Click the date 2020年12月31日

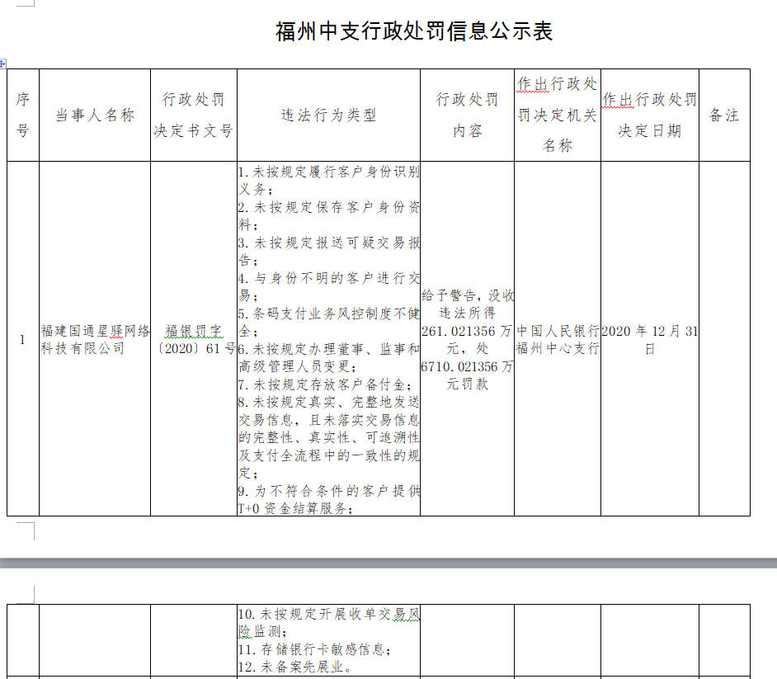649,338
